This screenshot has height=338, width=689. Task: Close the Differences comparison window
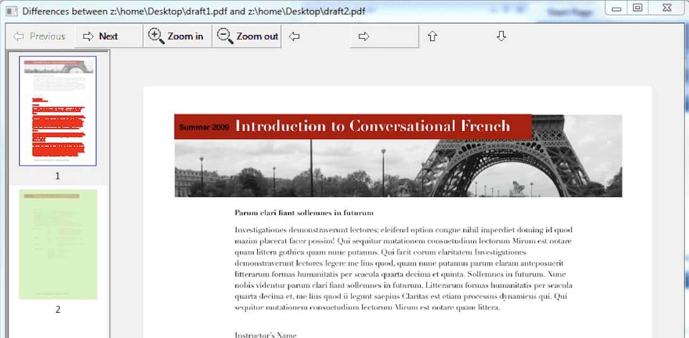[666, 8]
